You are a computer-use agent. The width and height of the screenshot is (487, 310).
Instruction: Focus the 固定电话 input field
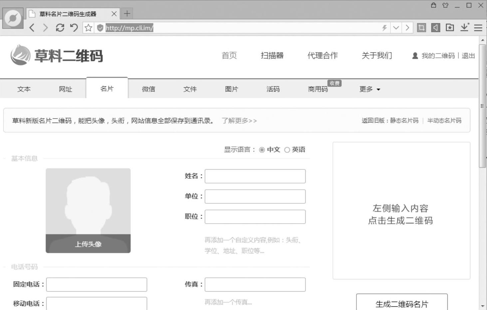coord(97,285)
